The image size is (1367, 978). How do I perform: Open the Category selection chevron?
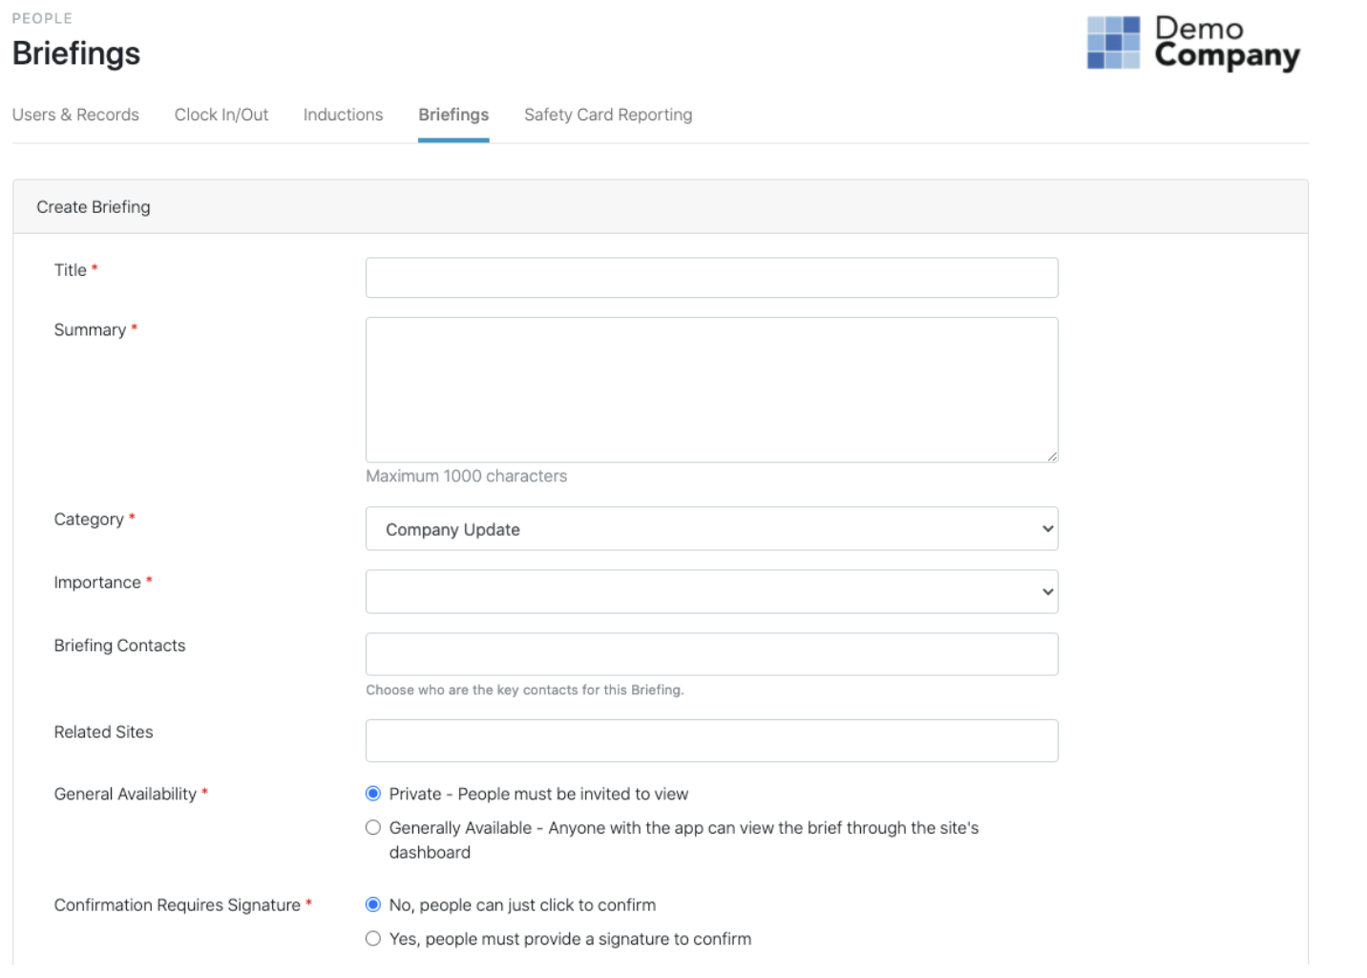pos(1045,528)
